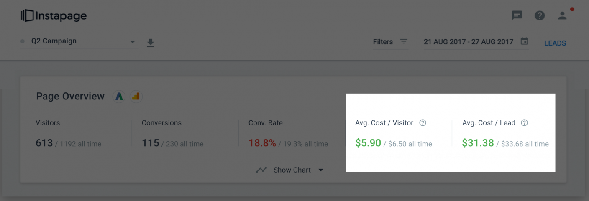Click the calendar icon next to date range
Image resolution: width=589 pixels, height=201 pixels.
(524, 41)
